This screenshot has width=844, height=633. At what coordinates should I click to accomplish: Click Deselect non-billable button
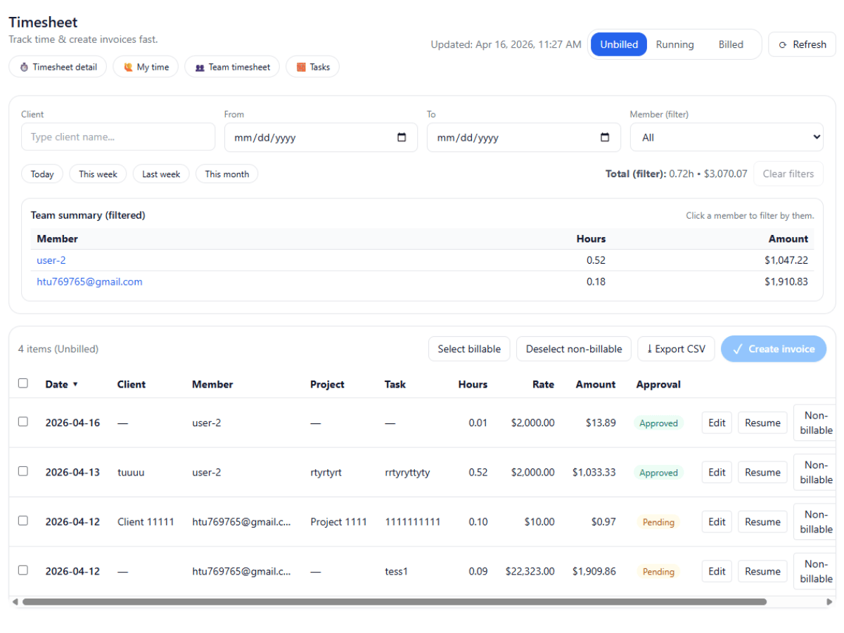coord(574,349)
